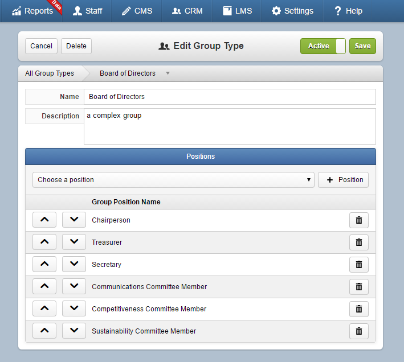The image size is (404, 362).
Task: Delete the Secretary position
Action: click(359, 265)
